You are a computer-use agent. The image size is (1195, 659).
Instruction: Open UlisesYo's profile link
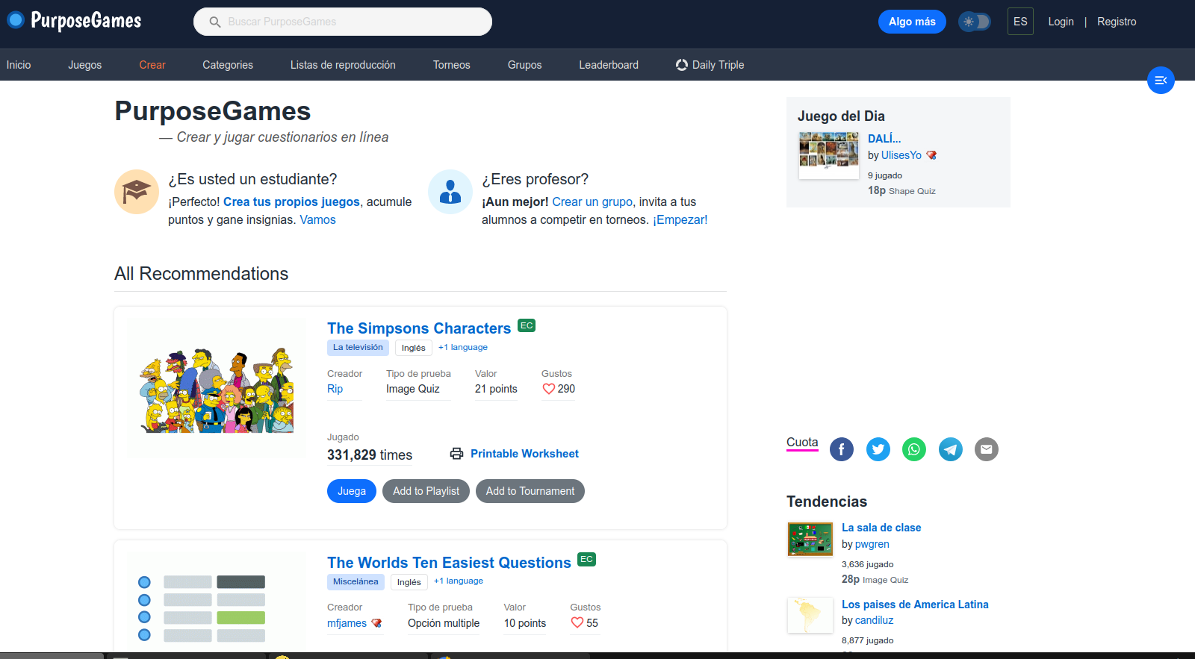pos(901,155)
